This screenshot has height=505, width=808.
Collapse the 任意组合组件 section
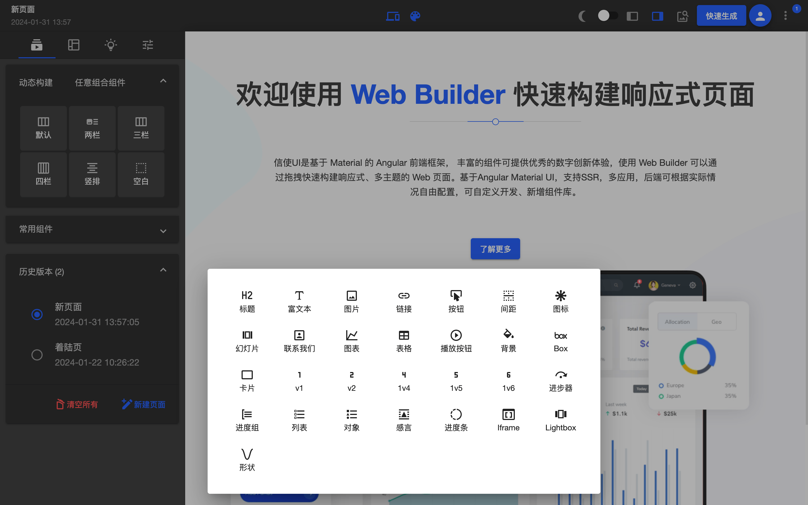click(163, 81)
